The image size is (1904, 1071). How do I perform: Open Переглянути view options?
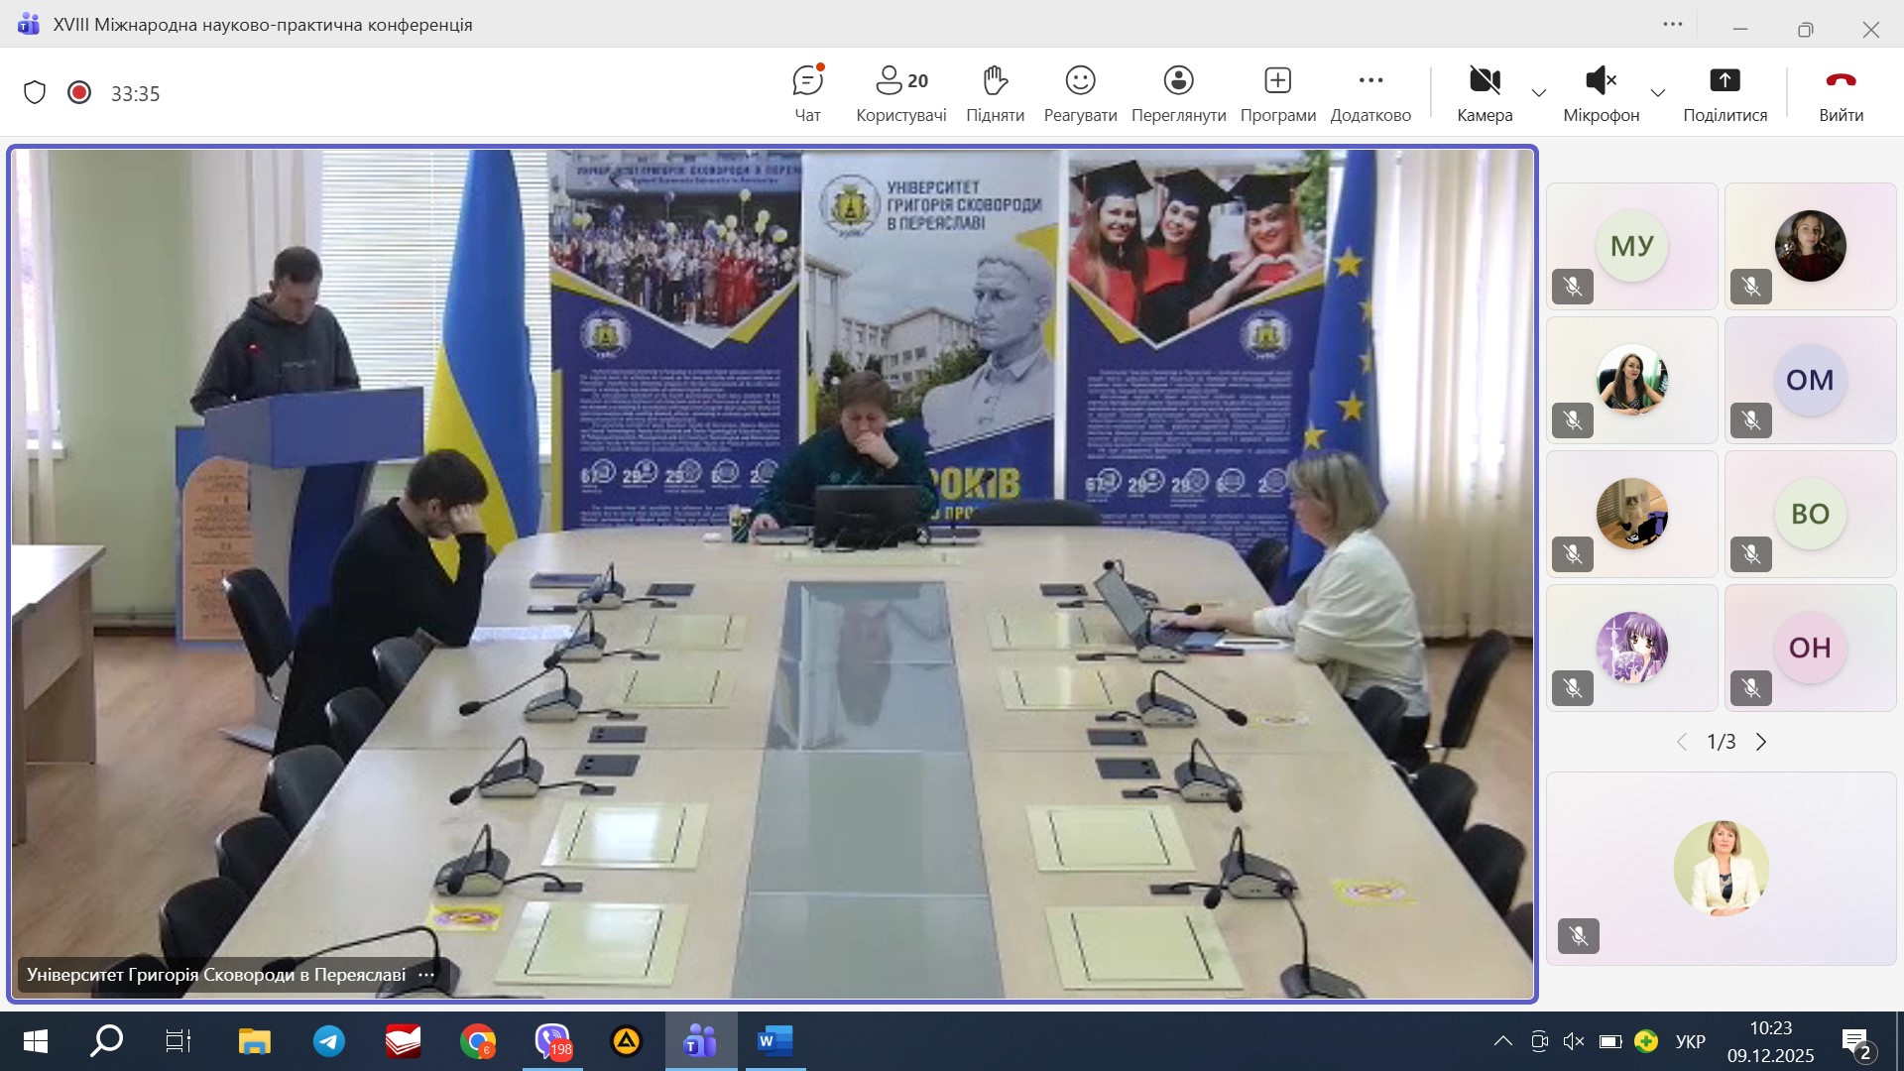pyautogui.click(x=1178, y=93)
